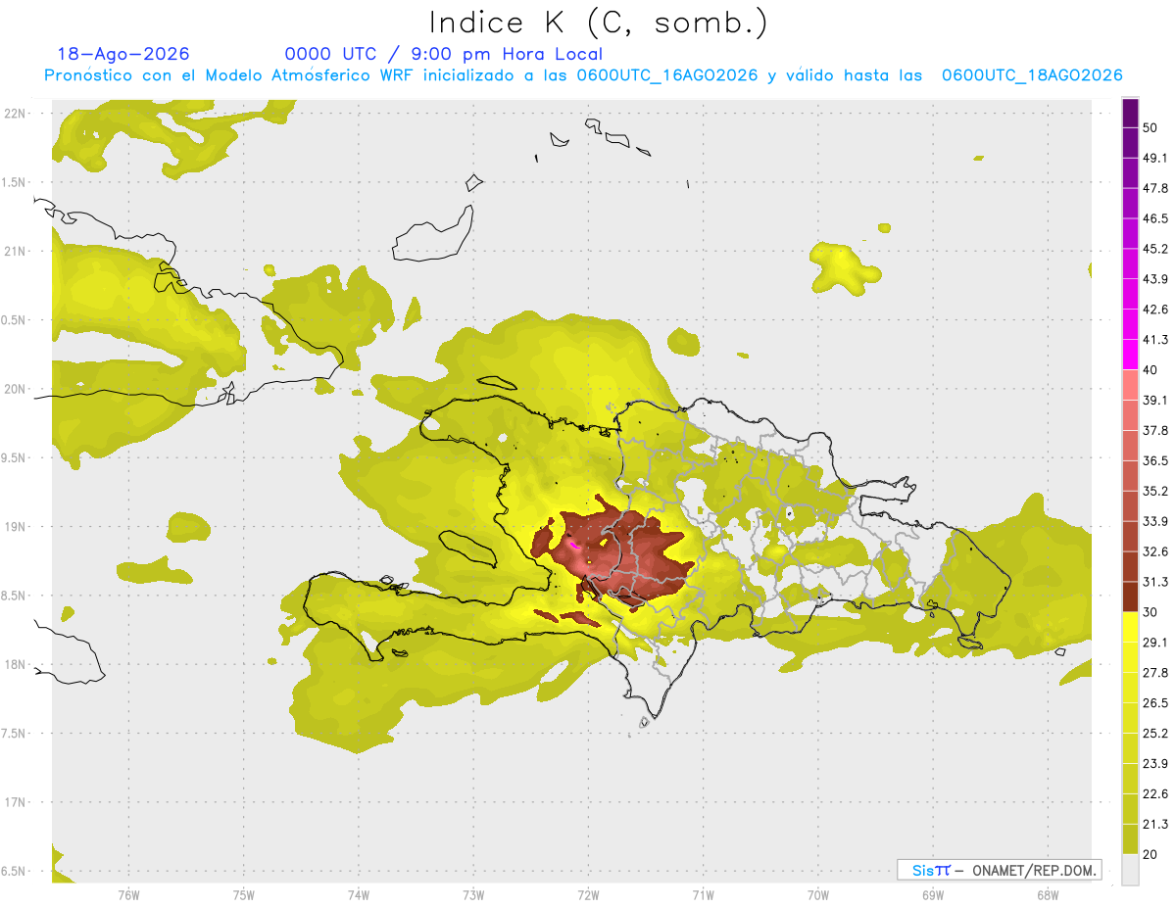This screenshot has height=908, width=1176.
Task: Click the '22.6' color scale label
Action: click(1155, 794)
